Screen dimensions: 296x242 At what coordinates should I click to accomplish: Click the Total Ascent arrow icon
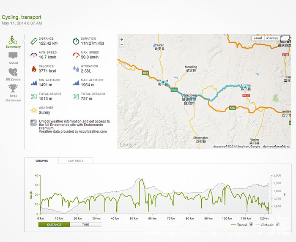(34, 97)
